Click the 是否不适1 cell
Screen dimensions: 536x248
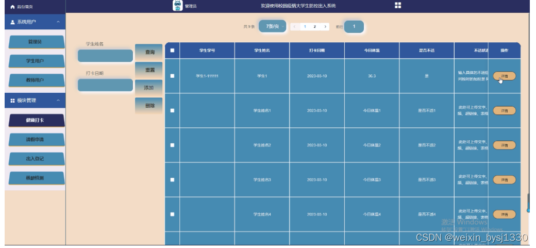427,110
